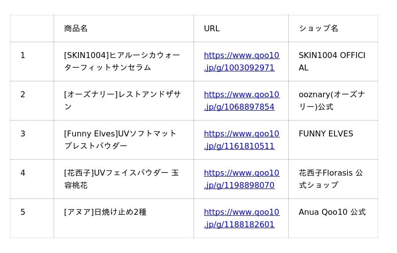The image size is (397, 253).
Task: Click the 商品名 column header
Action: coord(124,28)
